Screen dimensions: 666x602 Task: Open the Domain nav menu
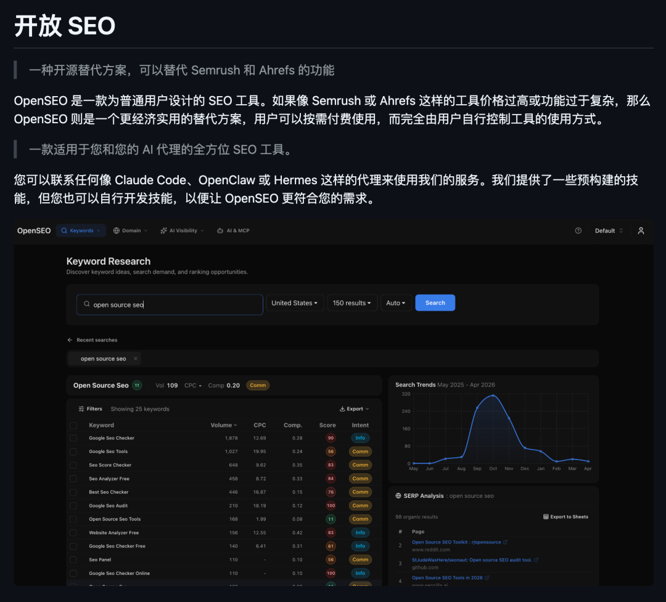(130, 230)
